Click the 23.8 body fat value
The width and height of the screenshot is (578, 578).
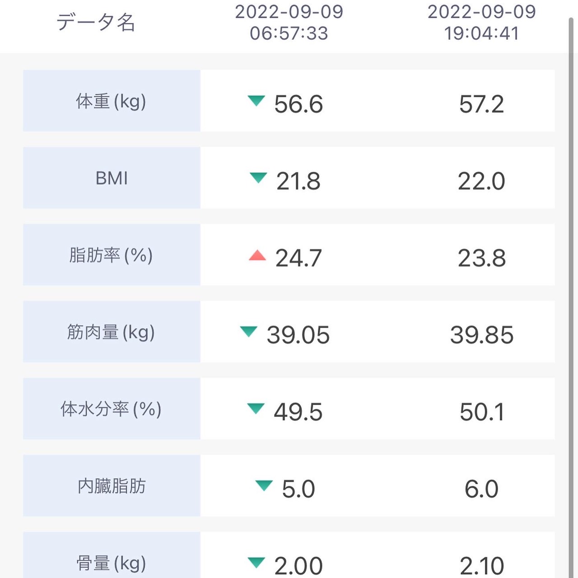click(482, 258)
